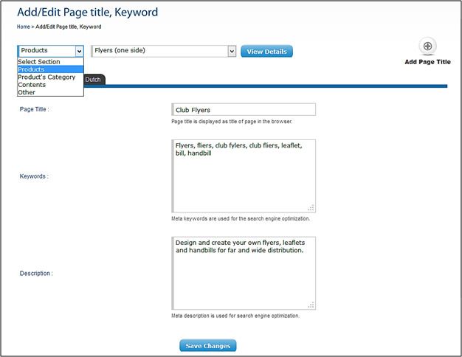Click the Description textarea resize grip
Viewport: 462px width, 357px height.
[x=311, y=305]
